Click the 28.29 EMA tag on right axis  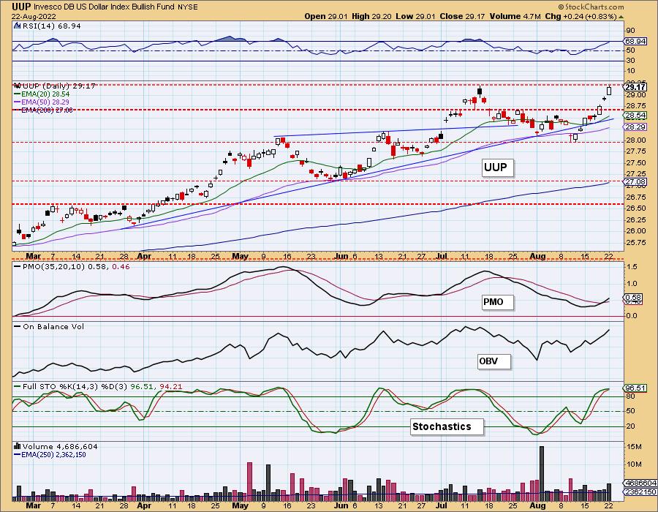point(635,127)
